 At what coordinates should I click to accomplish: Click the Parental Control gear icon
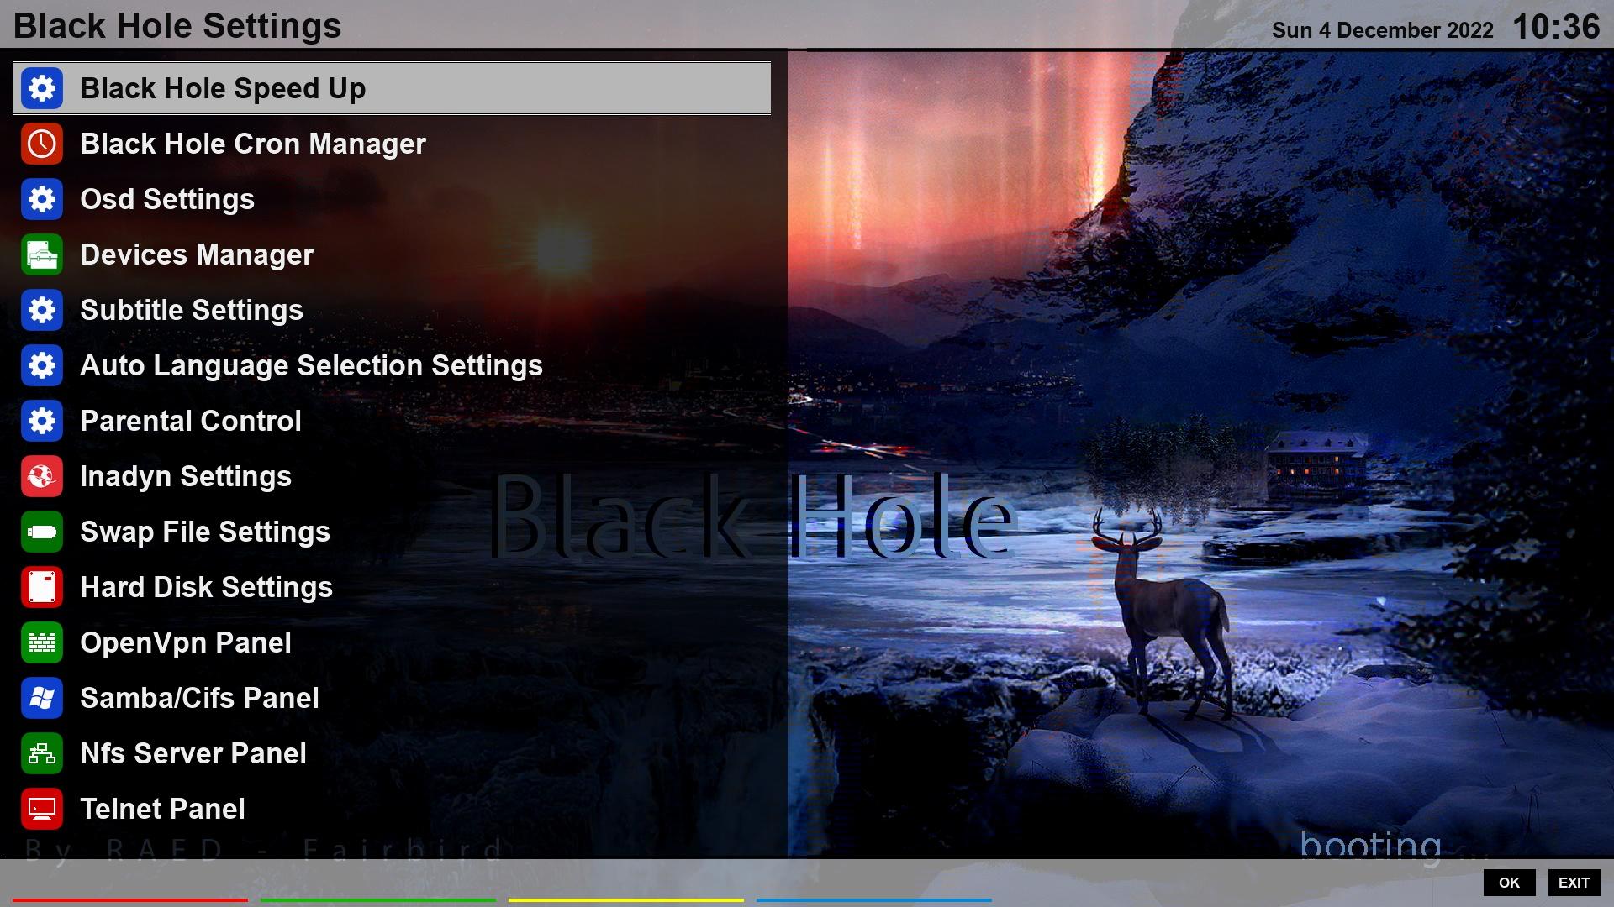tap(42, 421)
